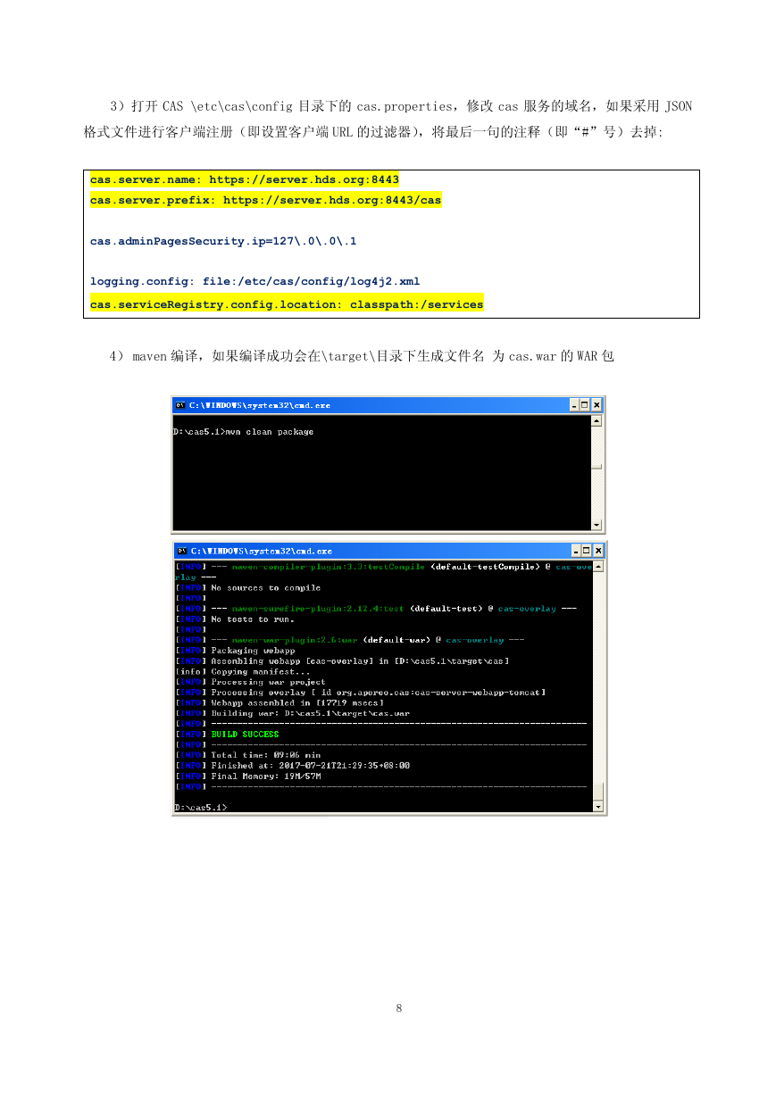Click the "cas.adminPagesSecurity.ip" line
The width and height of the screenshot is (776, 1096).
(223, 241)
